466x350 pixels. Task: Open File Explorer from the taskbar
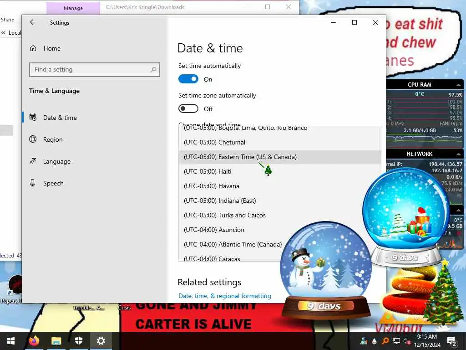pyautogui.click(x=56, y=341)
